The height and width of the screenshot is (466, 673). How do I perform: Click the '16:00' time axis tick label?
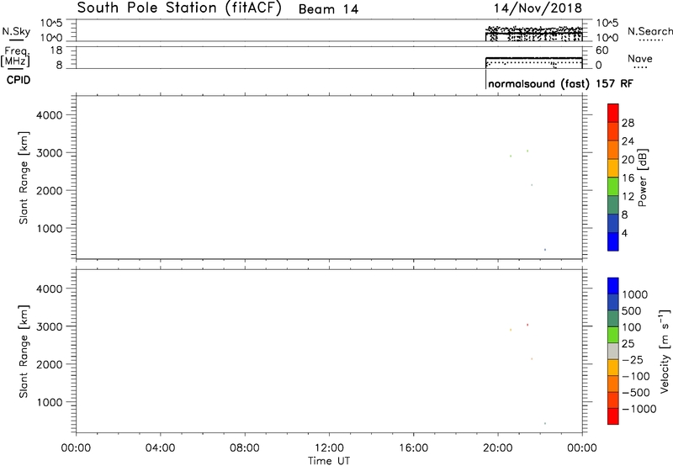(413, 448)
